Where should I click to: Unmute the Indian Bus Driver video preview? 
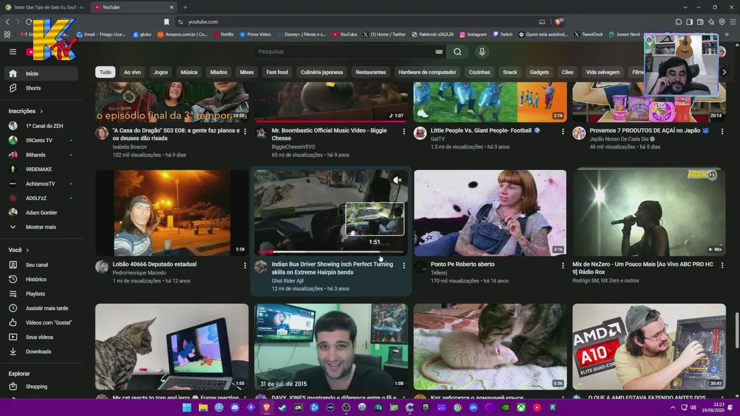click(x=397, y=180)
